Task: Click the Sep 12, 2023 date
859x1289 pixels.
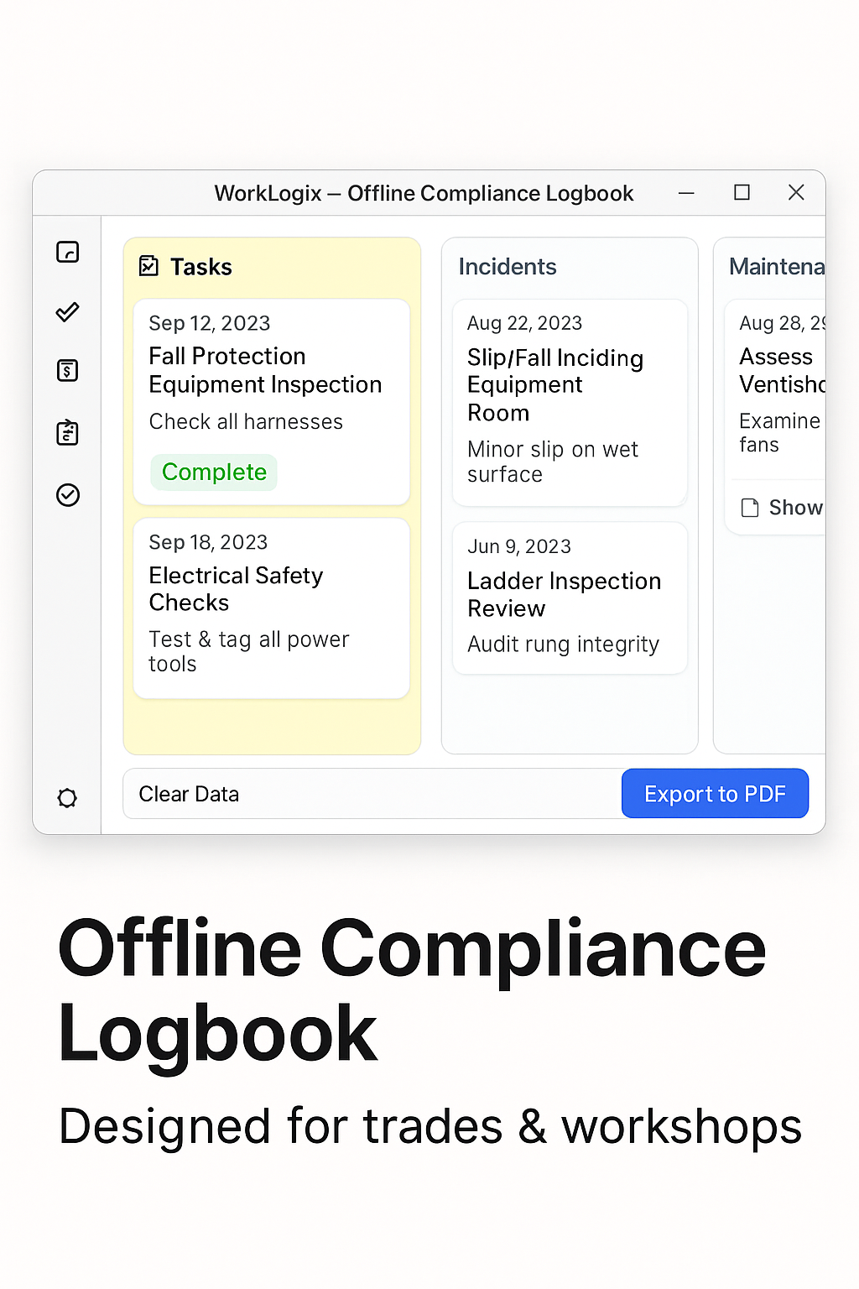Action: point(210,323)
